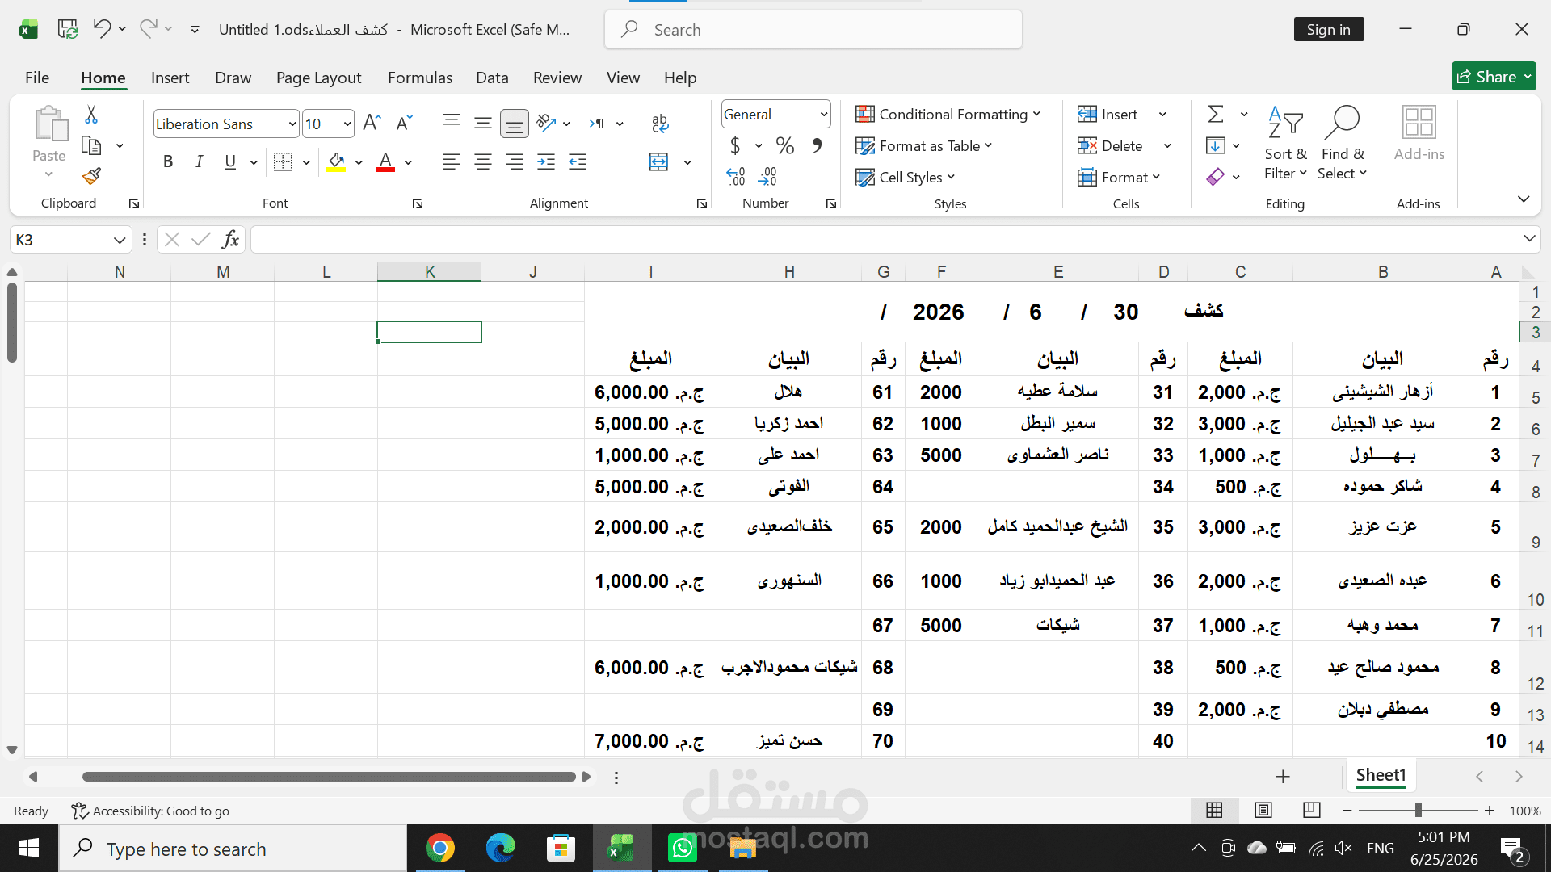Add a new sheet with plus button

[1283, 777]
